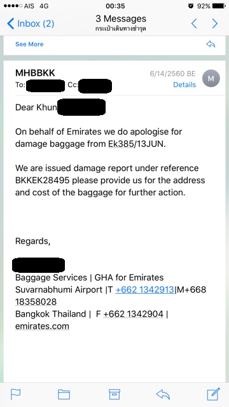
Task: Show previous message with left arrow
Action: pyautogui.click(x=194, y=24)
